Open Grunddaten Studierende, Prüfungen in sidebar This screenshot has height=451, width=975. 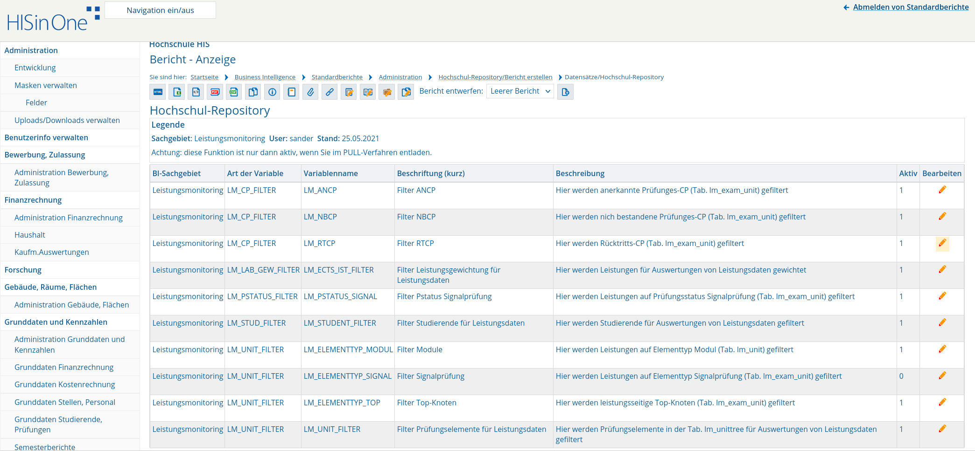tap(70, 424)
